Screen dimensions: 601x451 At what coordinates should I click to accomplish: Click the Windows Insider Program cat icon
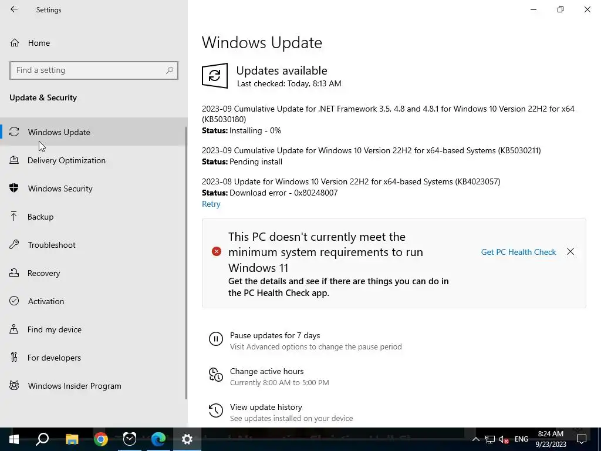[x=14, y=386]
